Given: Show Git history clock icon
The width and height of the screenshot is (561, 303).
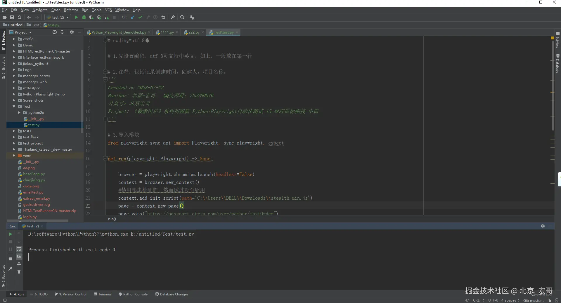Looking at the screenshot, I should 155,18.
